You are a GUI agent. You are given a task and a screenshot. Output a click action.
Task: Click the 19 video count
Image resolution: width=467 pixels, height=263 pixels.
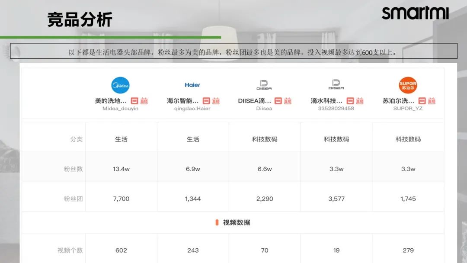(336, 250)
